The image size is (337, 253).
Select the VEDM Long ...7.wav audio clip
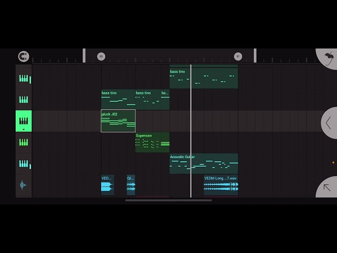221,185
